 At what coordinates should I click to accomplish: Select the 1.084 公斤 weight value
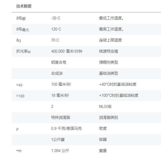(x=60, y=151)
